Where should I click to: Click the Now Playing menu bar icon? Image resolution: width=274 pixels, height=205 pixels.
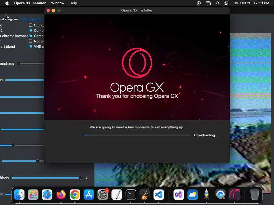click(x=199, y=3)
